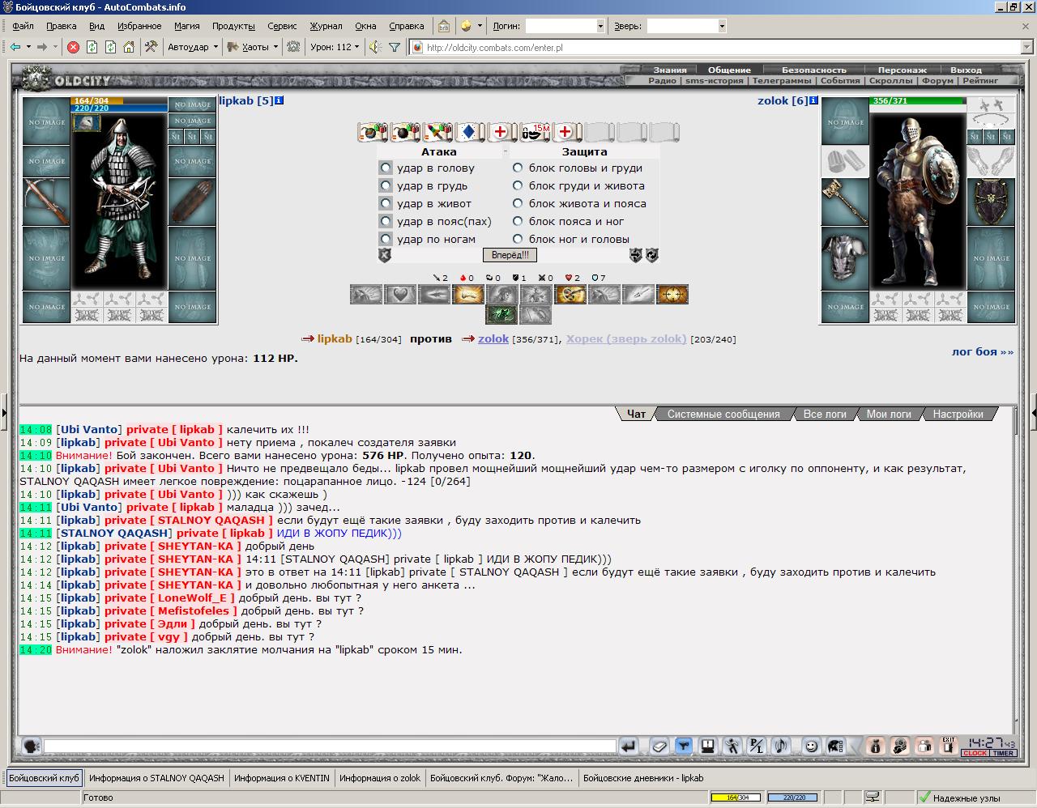This screenshot has height=808, width=1037.
Task: Select attack 'удар по ногам'
Action: coord(386,239)
